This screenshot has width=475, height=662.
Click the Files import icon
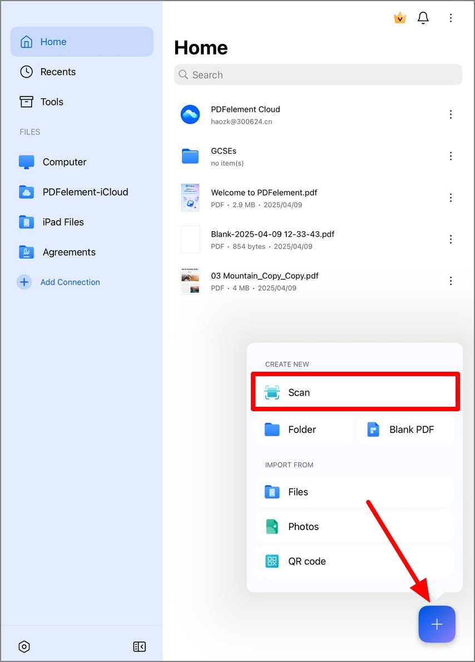pos(272,492)
